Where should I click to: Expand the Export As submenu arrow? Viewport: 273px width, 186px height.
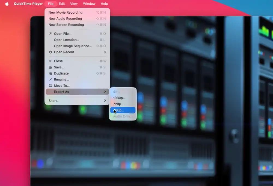coord(105,92)
